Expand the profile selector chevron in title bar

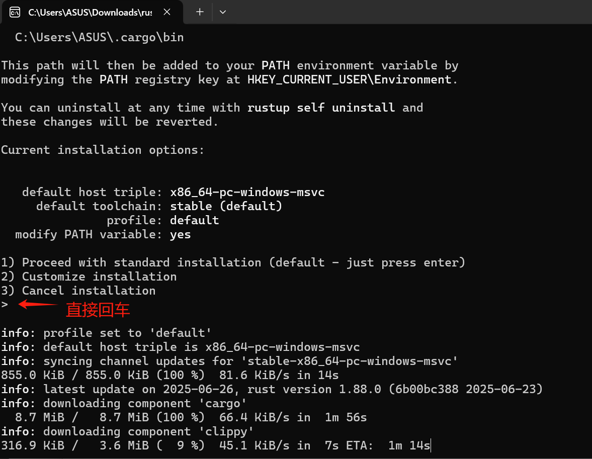tap(222, 12)
